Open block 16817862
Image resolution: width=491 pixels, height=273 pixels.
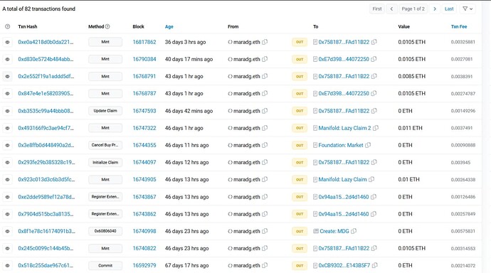[x=144, y=42]
